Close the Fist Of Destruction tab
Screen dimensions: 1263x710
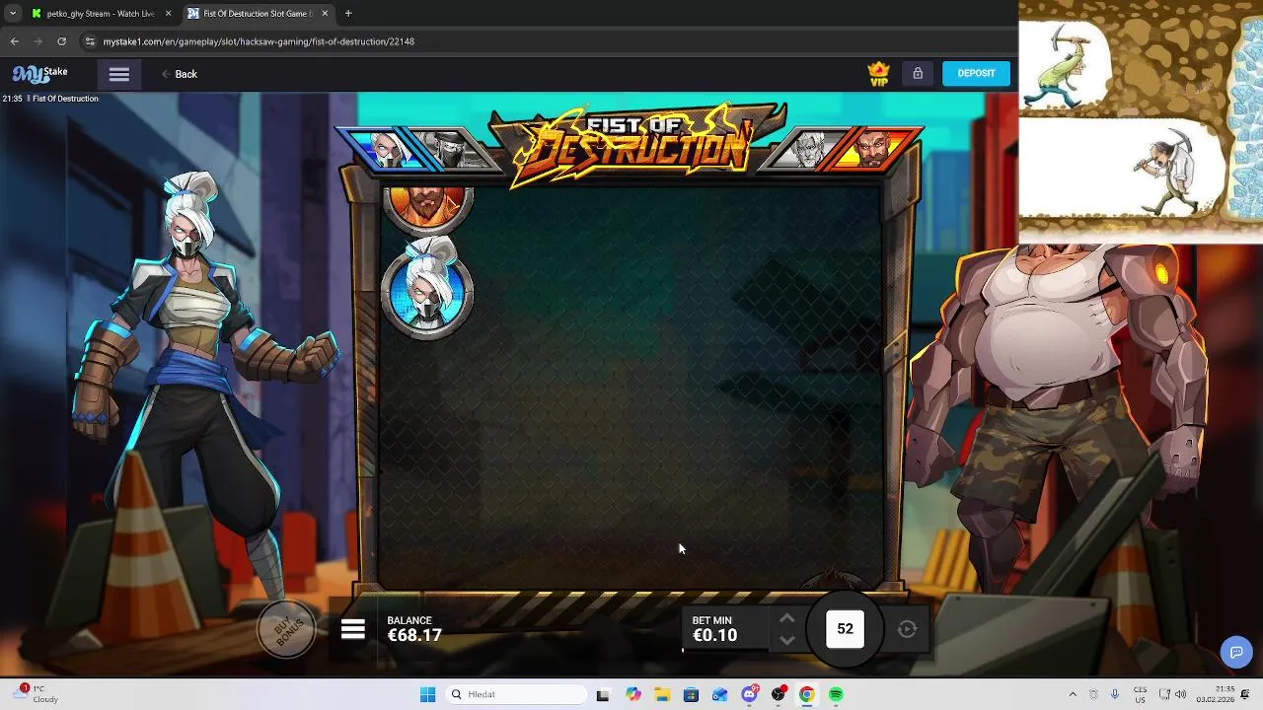(325, 14)
